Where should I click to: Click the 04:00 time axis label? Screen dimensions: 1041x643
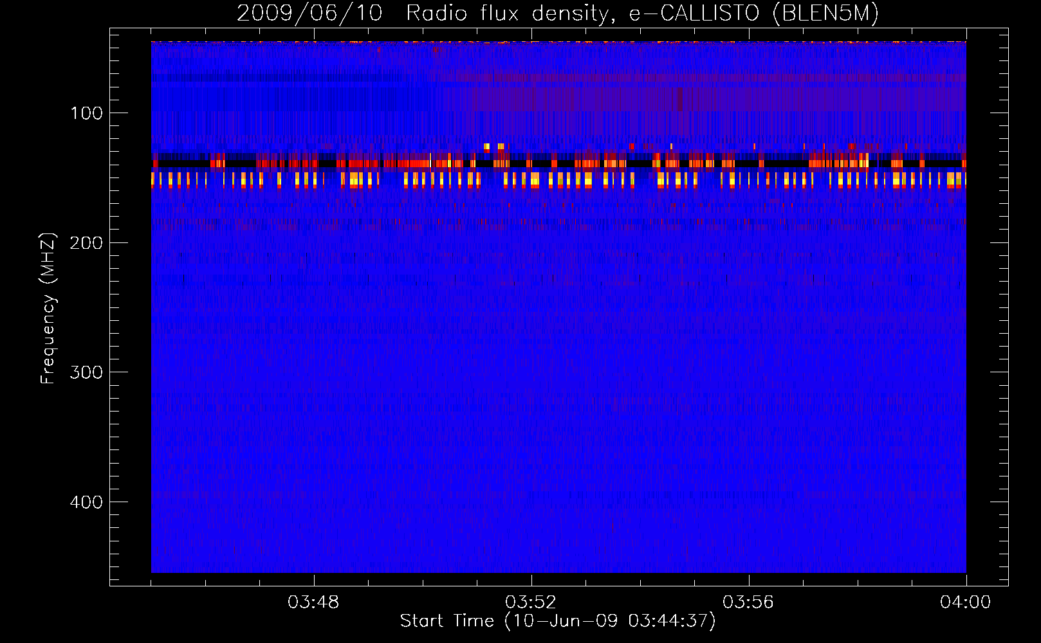click(966, 602)
